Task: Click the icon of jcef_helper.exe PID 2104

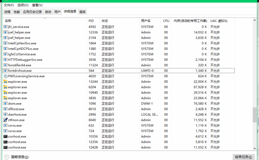Action: pyautogui.click(x=5, y=38)
